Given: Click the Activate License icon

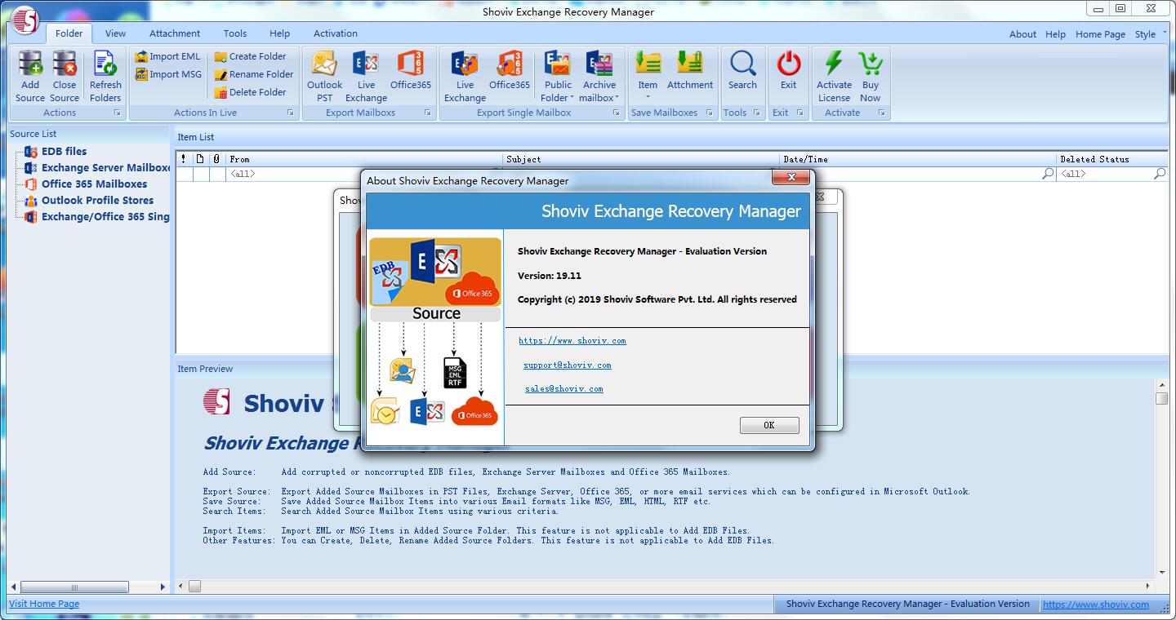Looking at the screenshot, I should point(834,64).
